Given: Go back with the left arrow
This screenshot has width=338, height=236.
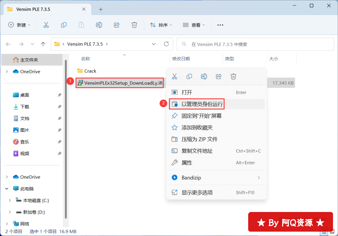Looking at the screenshot, I should click(8, 44).
